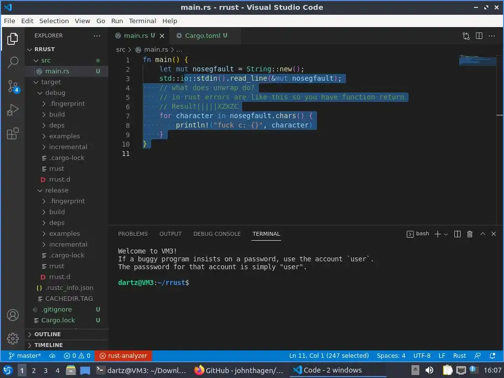Open the Terminal menu
Screen dimensions: 504x378
[142, 21]
